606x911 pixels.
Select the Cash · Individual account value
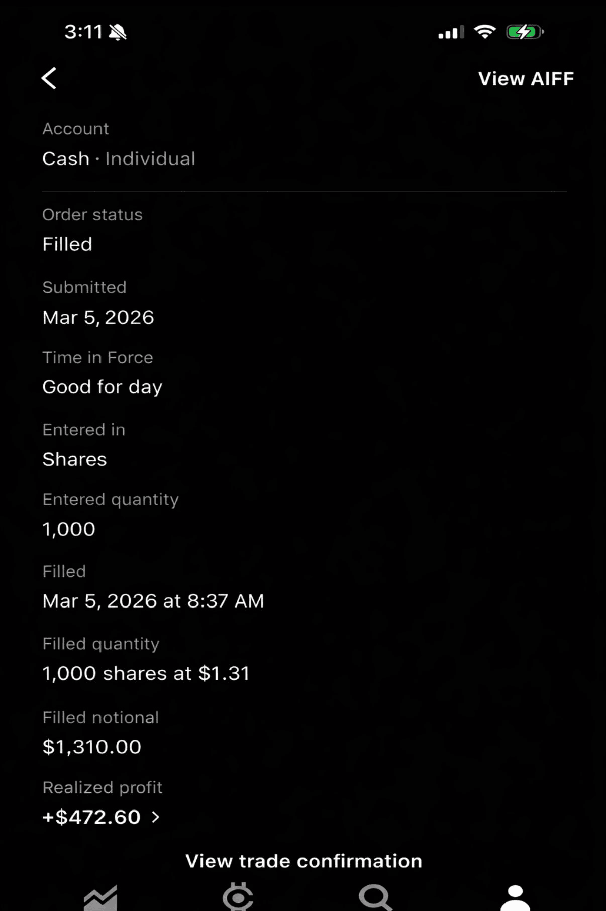119,159
